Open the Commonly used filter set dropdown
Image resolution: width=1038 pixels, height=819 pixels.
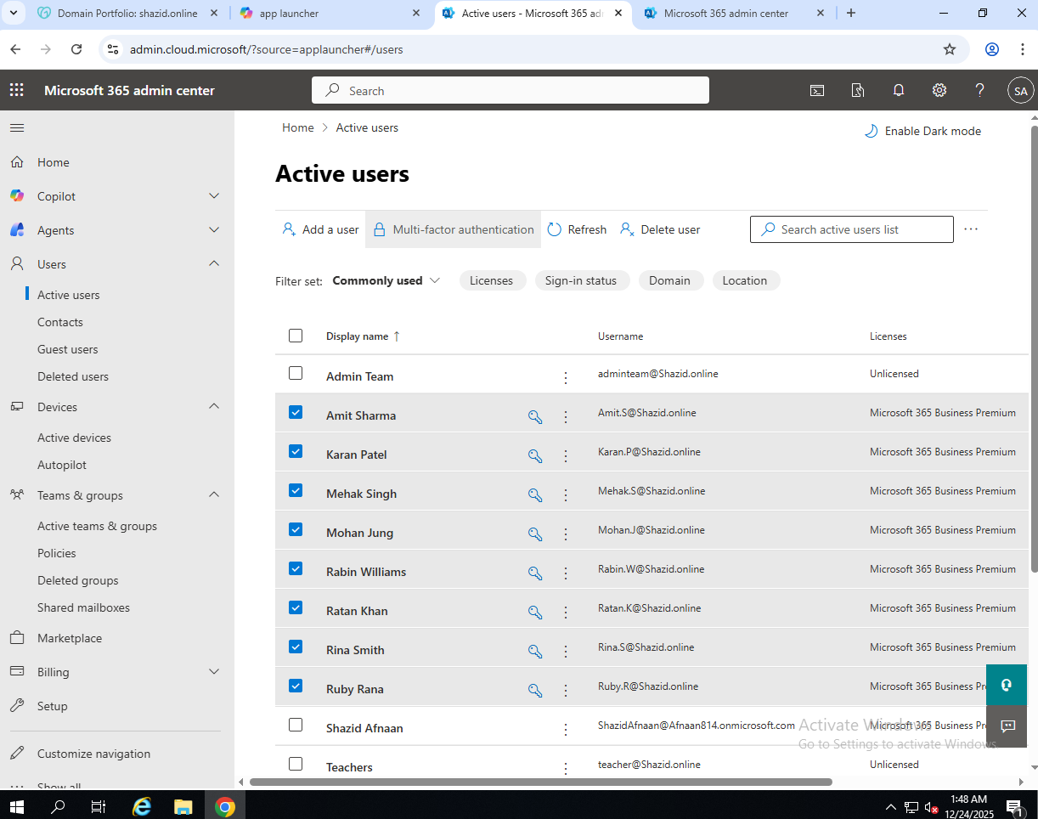[x=386, y=280]
